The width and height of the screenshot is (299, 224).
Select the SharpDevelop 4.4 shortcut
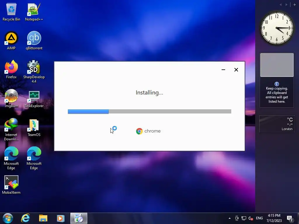(x=34, y=72)
